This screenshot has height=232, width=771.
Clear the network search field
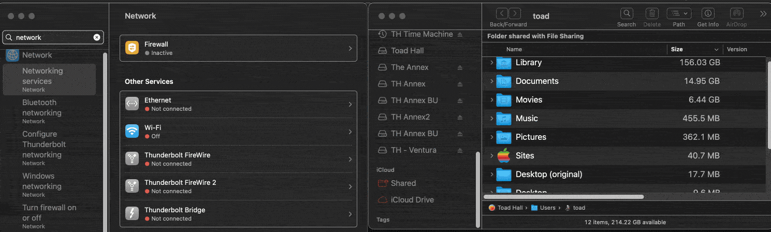click(x=97, y=37)
